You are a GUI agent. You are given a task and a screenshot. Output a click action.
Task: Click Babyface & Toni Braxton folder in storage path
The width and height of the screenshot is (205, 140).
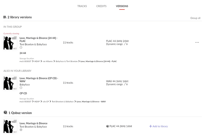click(67, 61)
